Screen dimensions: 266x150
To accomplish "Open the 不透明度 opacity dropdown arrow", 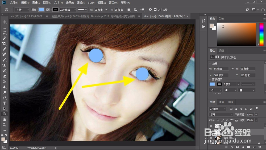I will coord(256,115).
